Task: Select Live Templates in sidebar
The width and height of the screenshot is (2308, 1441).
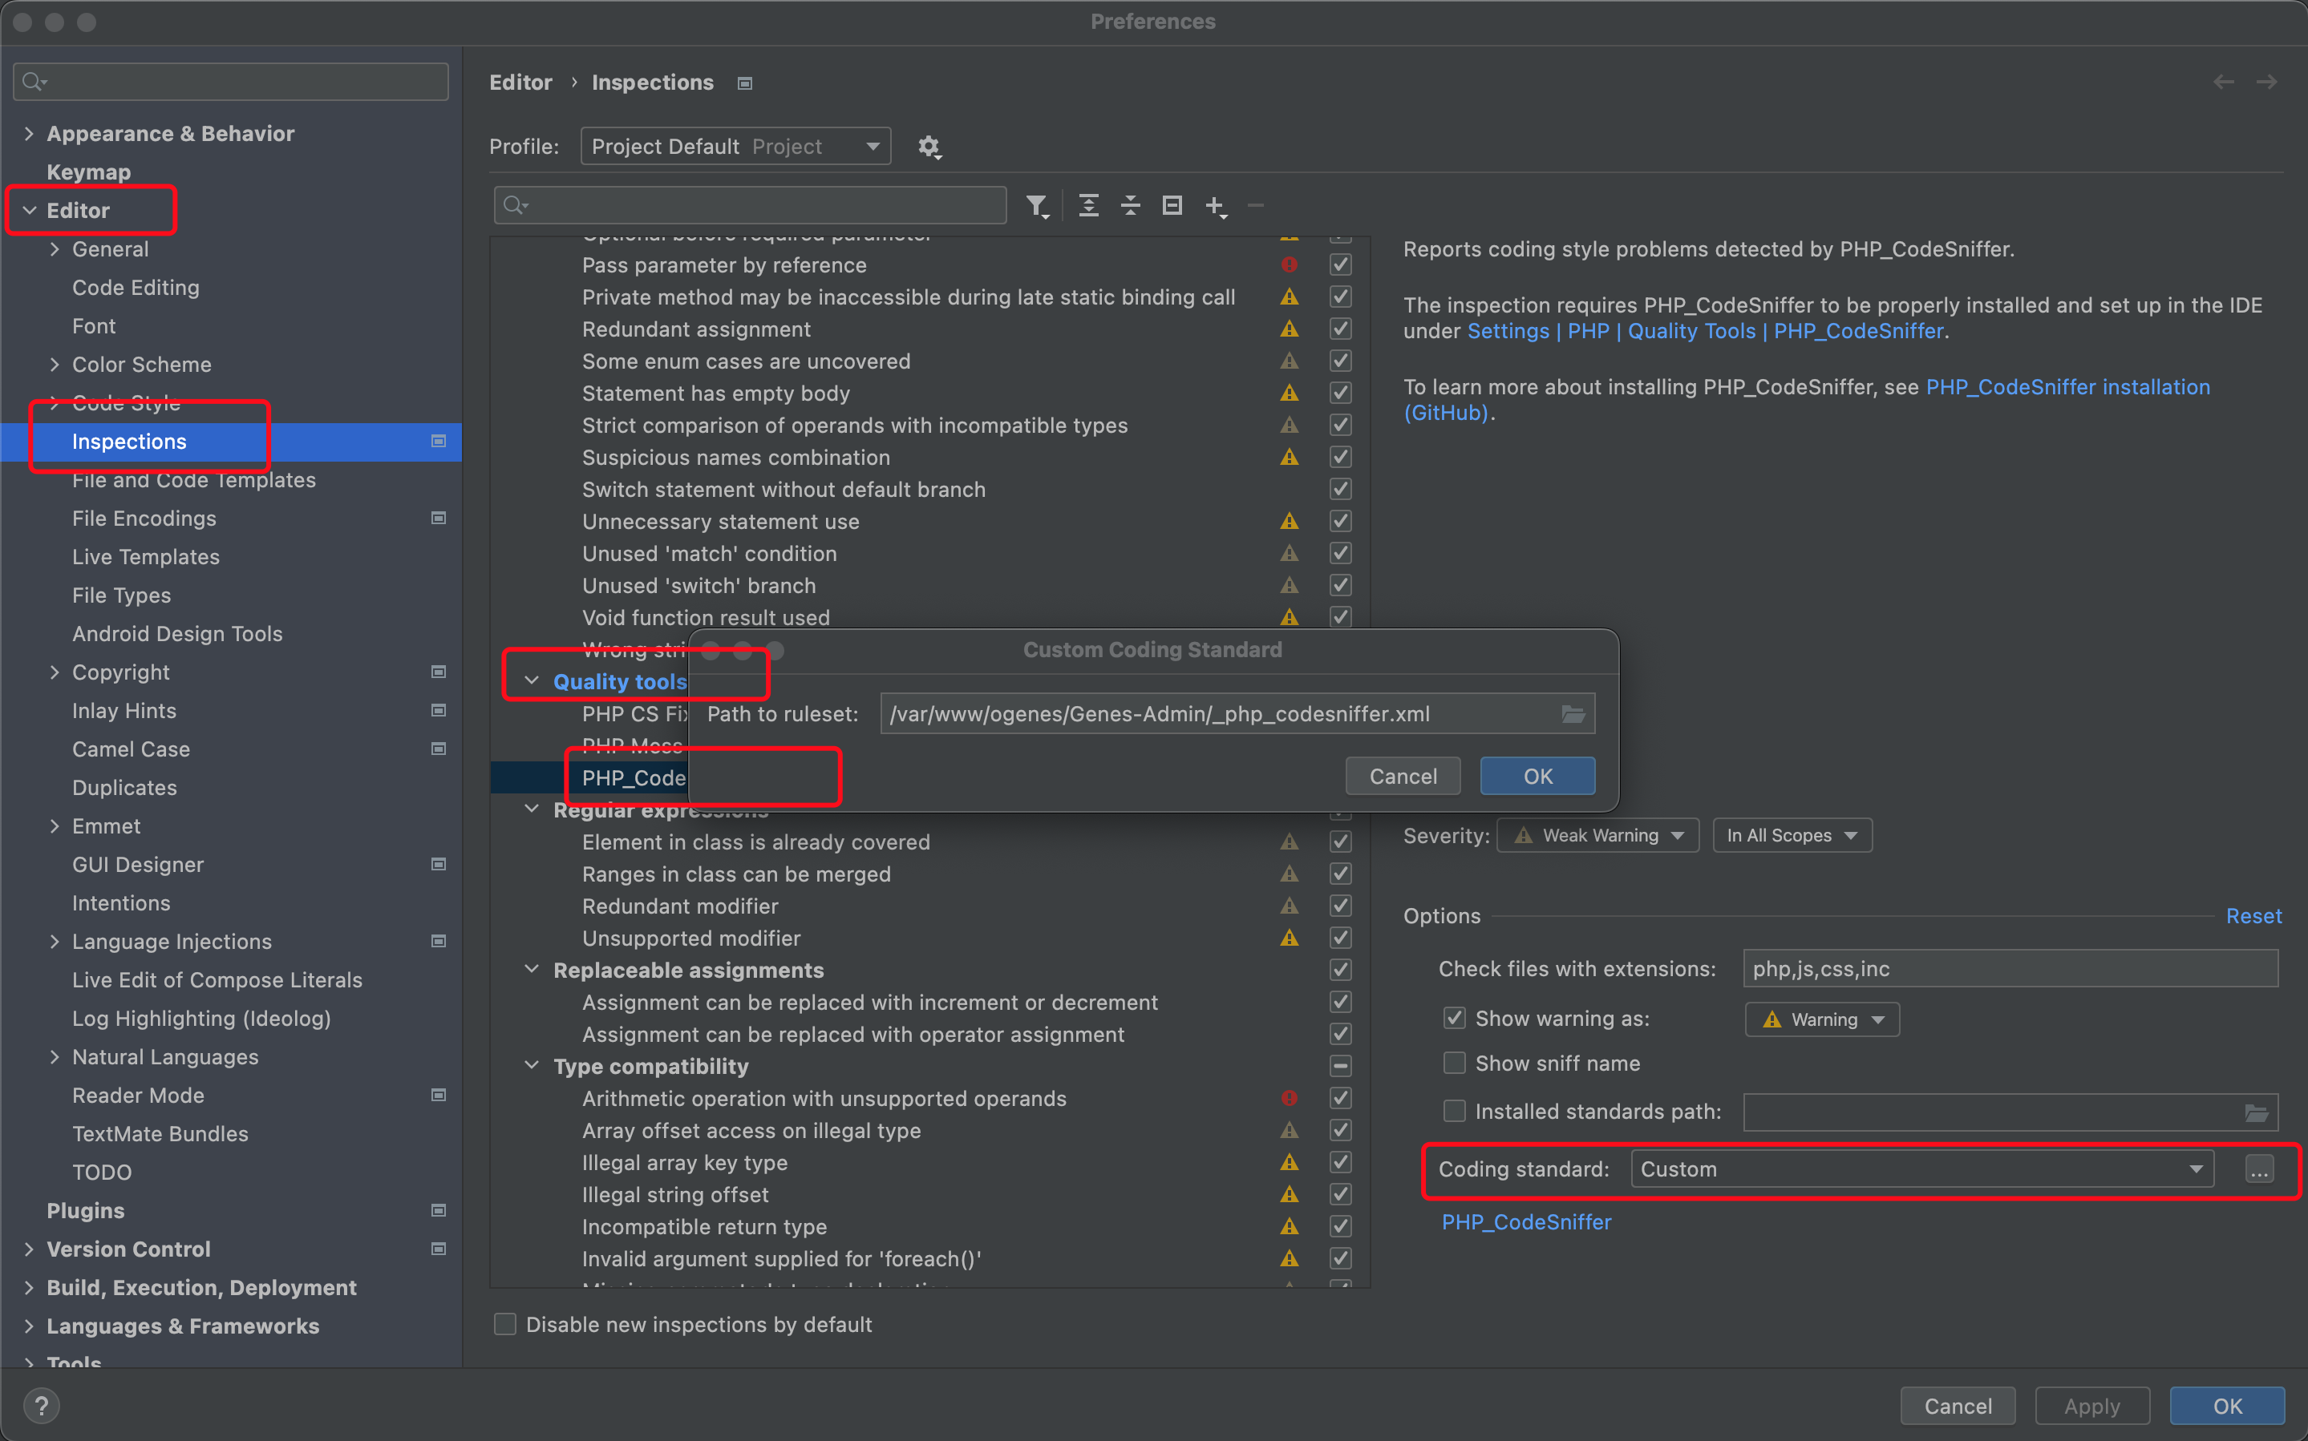Action: (146, 556)
